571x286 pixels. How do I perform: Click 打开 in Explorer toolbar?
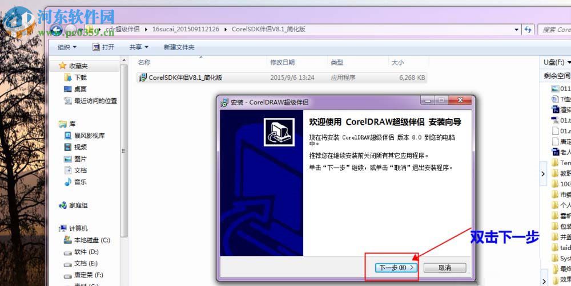point(104,47)
